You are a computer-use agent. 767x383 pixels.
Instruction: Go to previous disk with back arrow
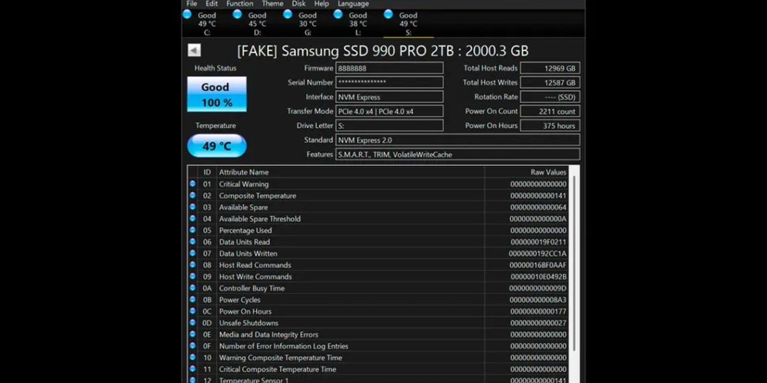[x=194, y=50]
